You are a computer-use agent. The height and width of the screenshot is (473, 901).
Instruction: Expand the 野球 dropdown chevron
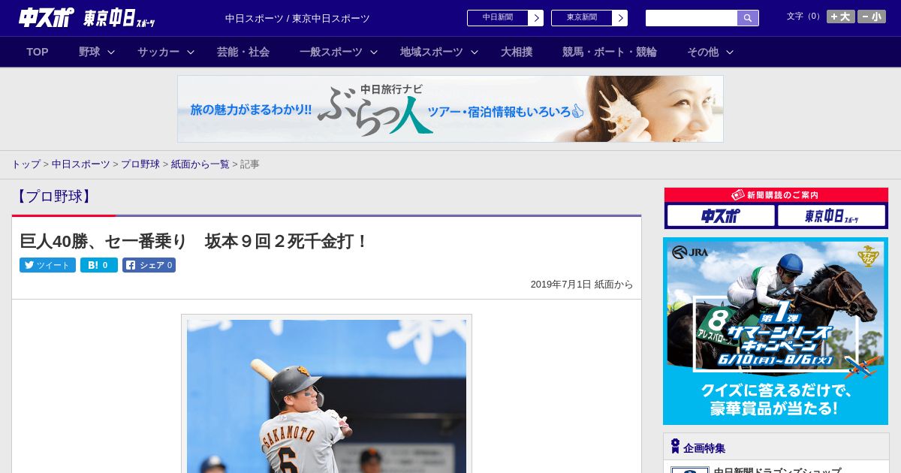(111, 53)
